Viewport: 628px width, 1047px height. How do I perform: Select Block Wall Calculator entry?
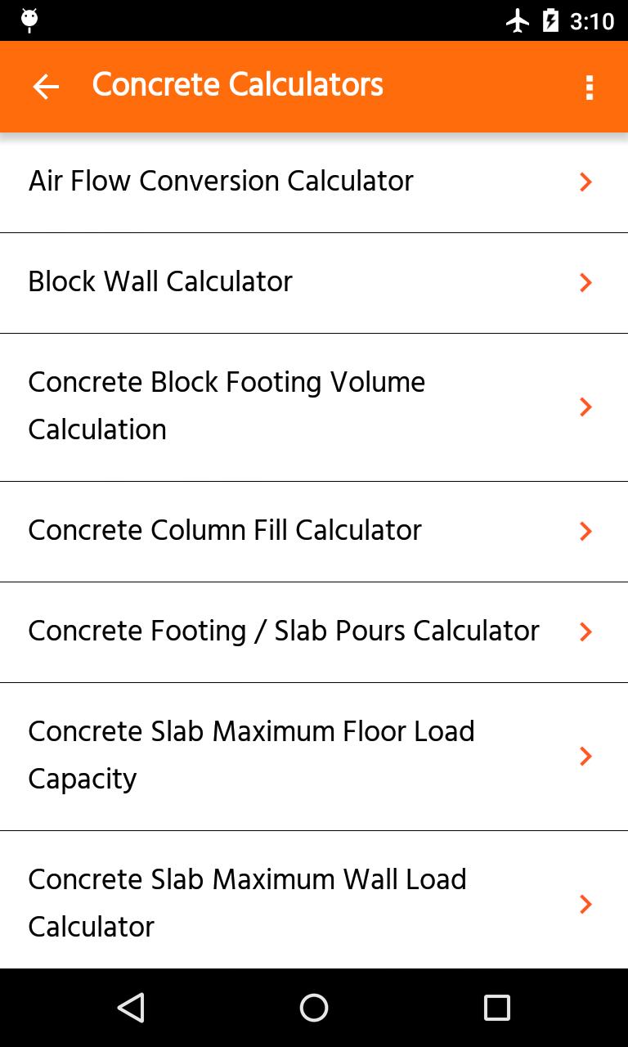(x=160, y=282)
